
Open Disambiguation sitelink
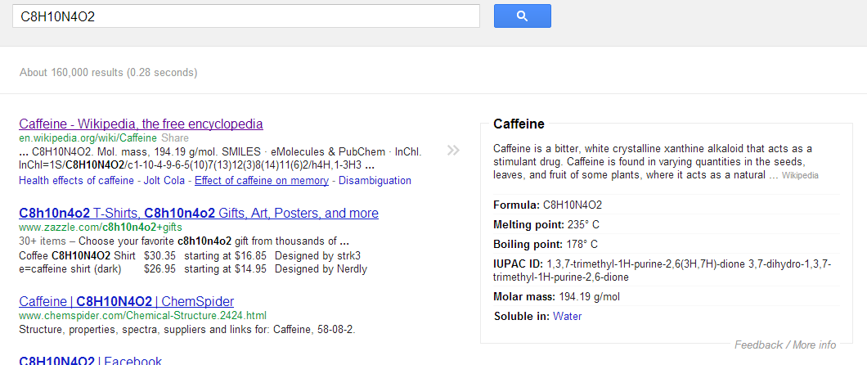click(375, 180)
